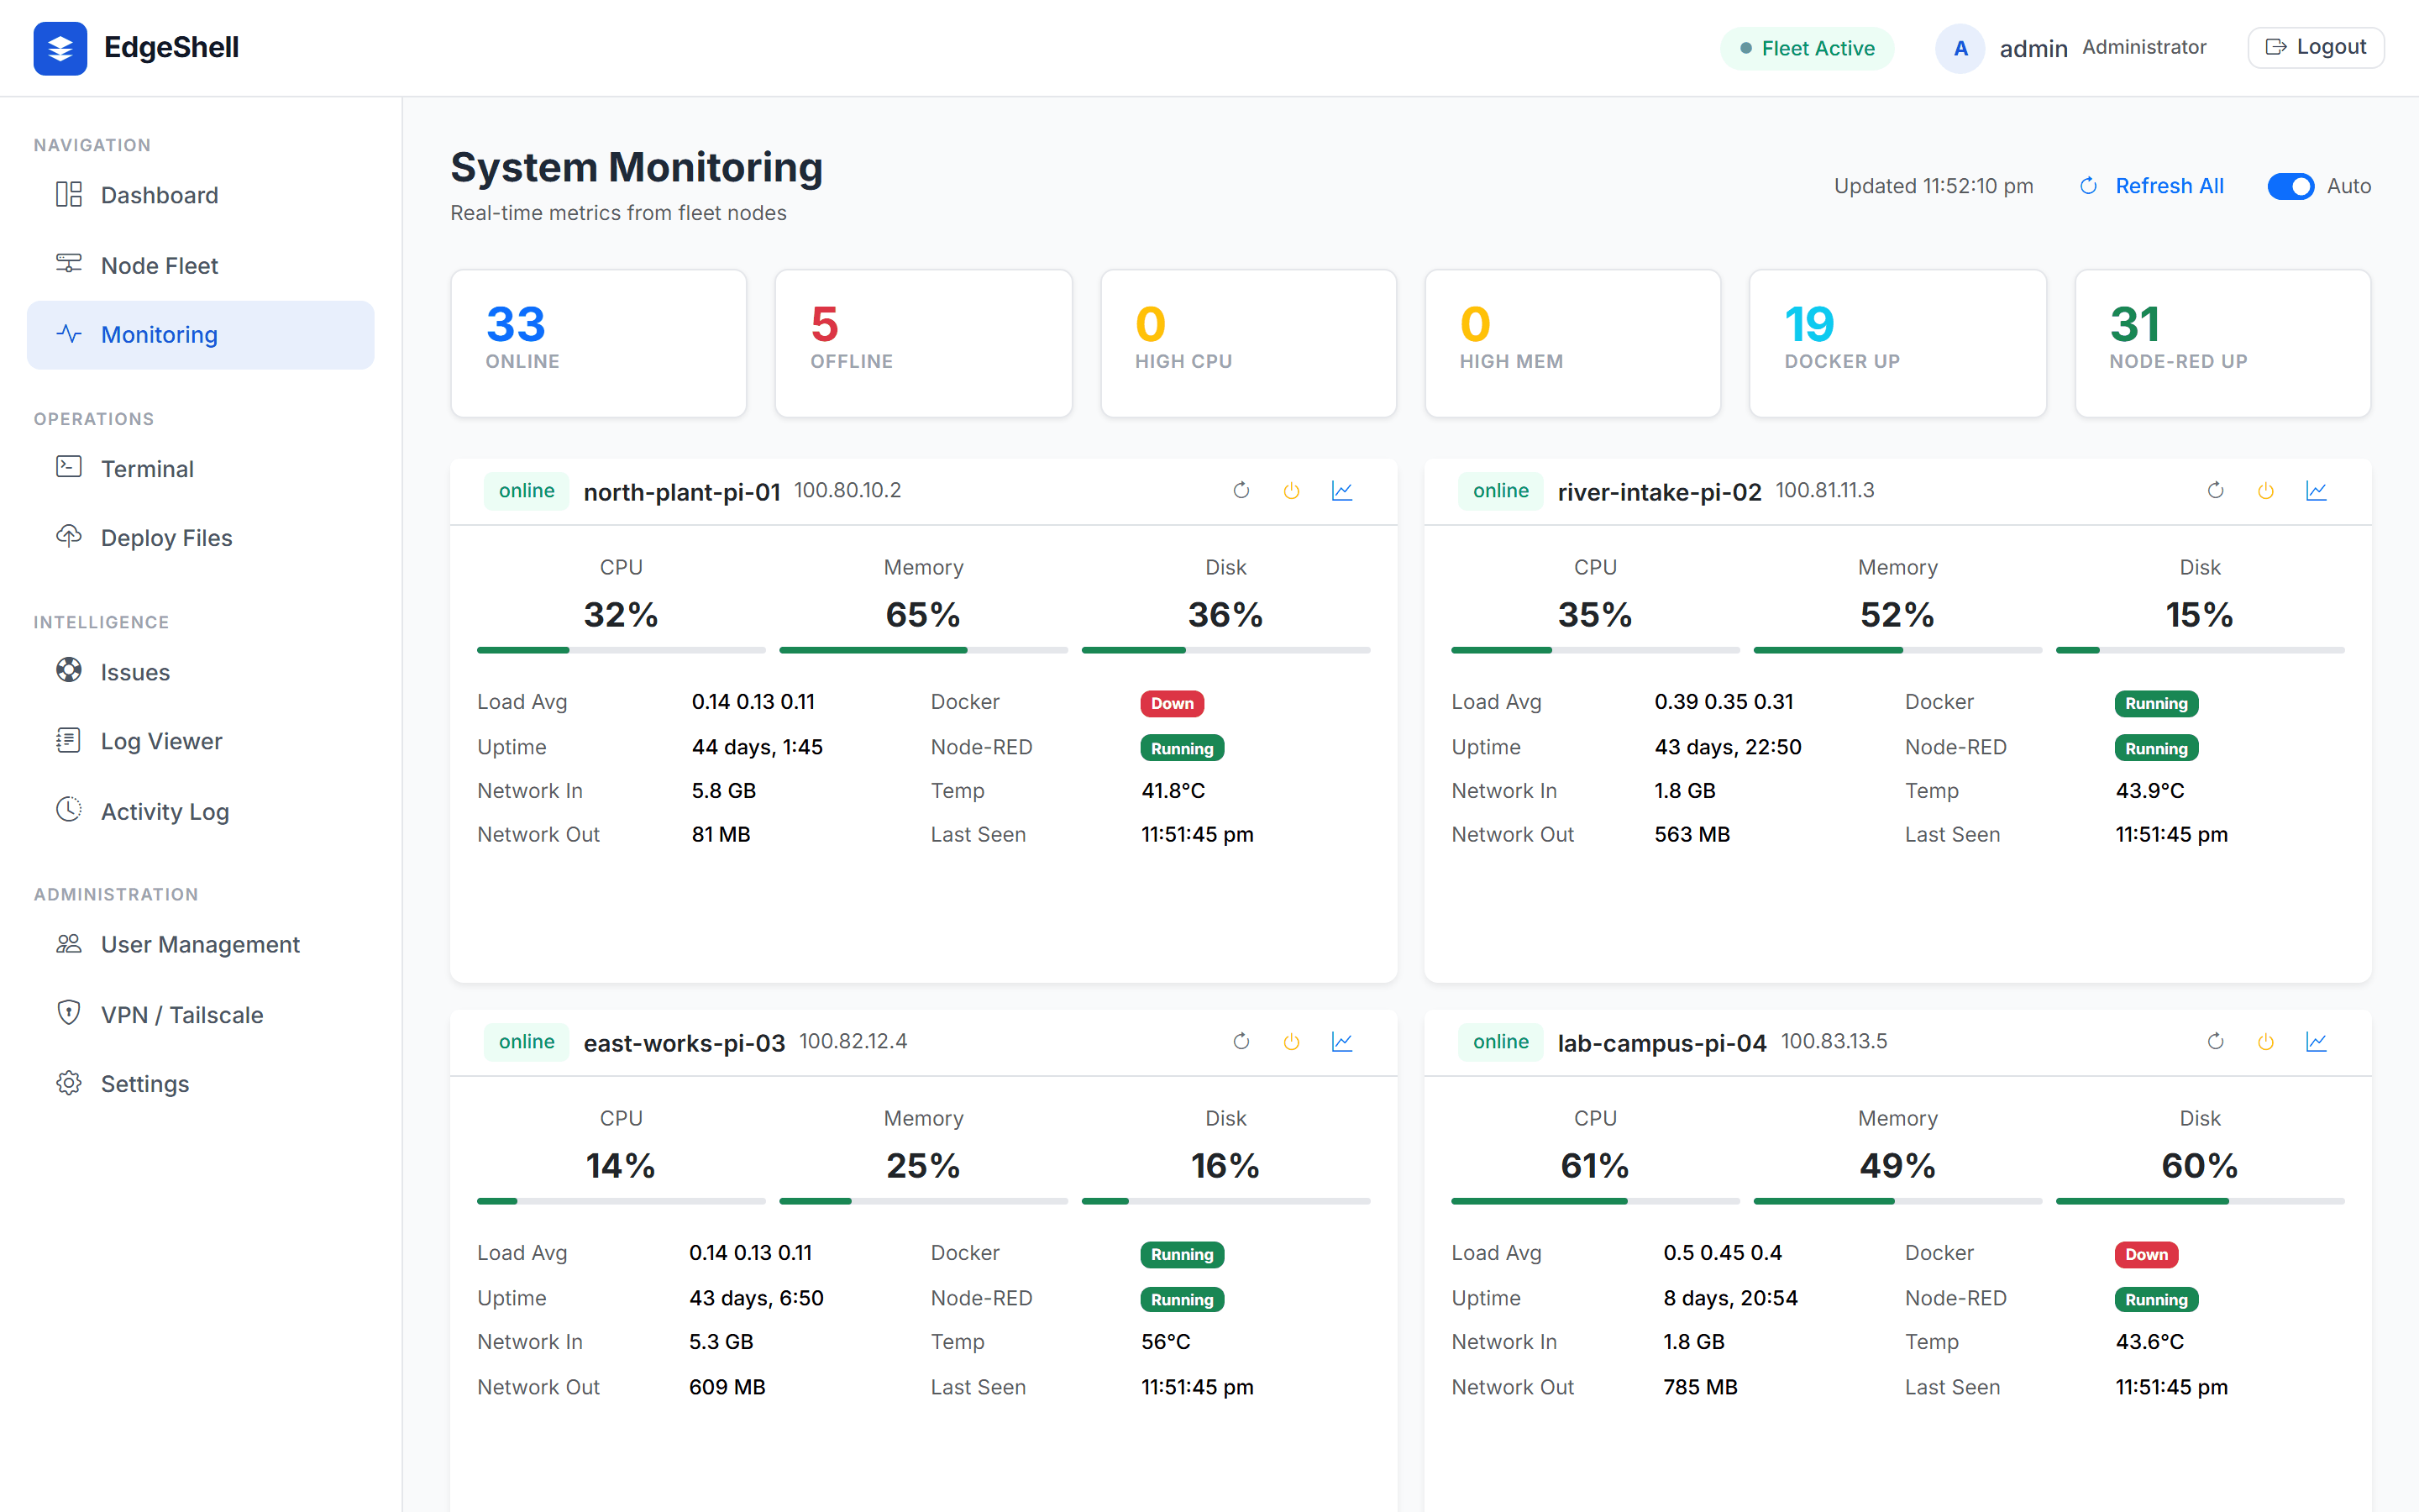Click Updated 11:52:10 pm timestamp
Screen dimensions: 2419x1512
(x=1934, y=186)
